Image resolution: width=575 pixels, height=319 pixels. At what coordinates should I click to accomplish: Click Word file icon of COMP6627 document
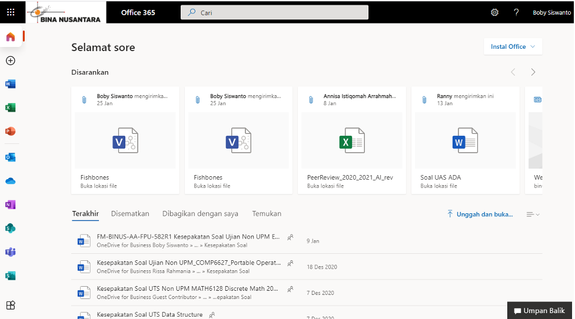pos(84,267)
